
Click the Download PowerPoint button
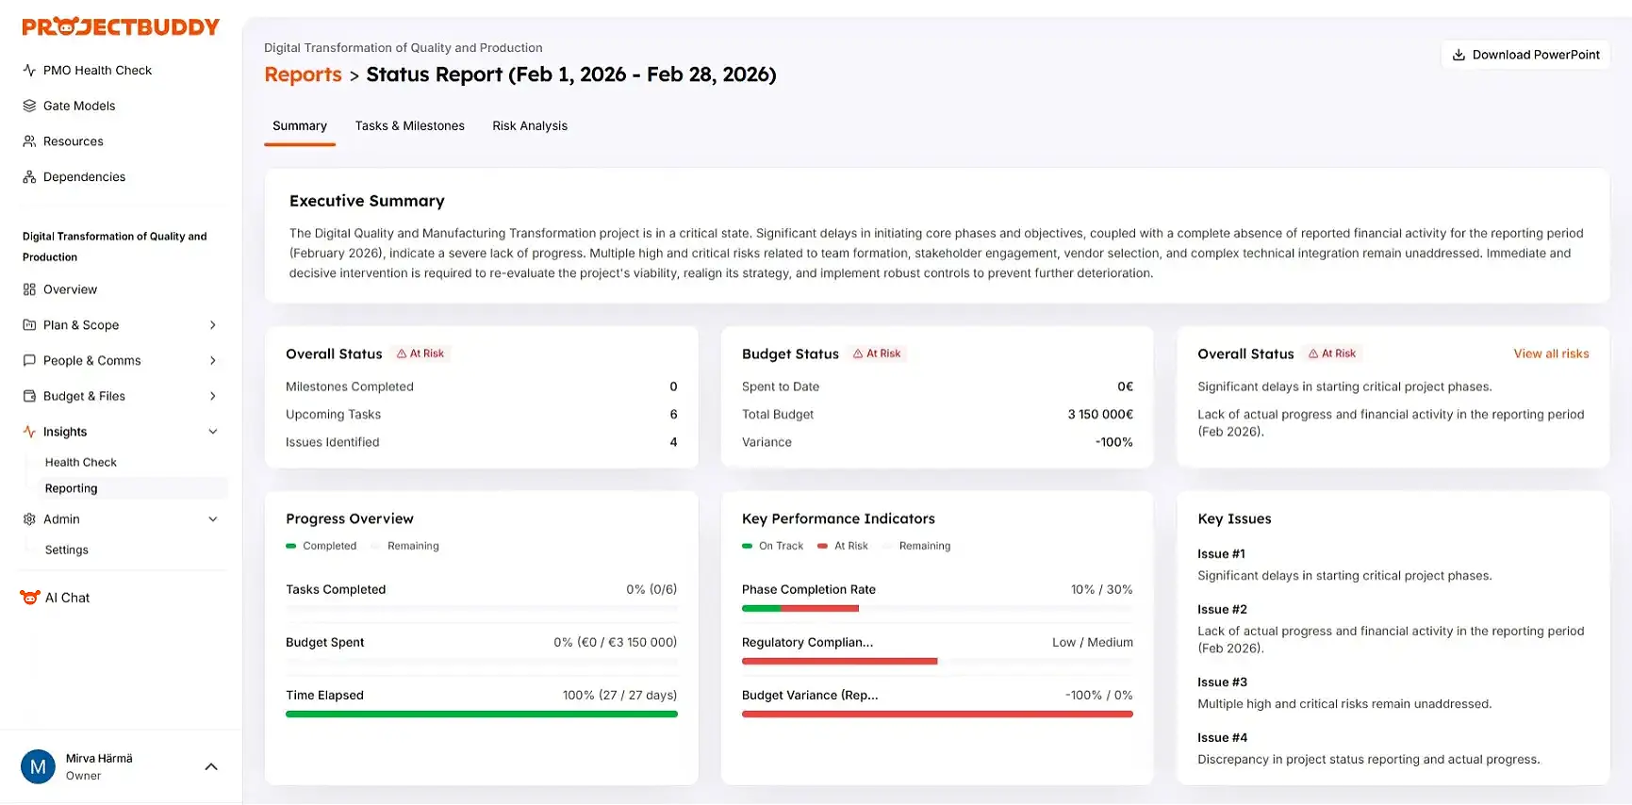pyautogui.click(x=1525, y=55)
